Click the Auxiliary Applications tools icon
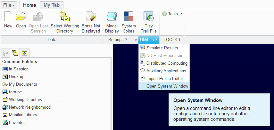 point(143,71)
